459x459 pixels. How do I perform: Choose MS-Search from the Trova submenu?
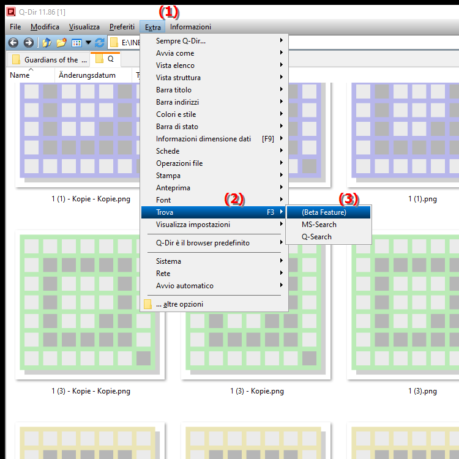329,225
